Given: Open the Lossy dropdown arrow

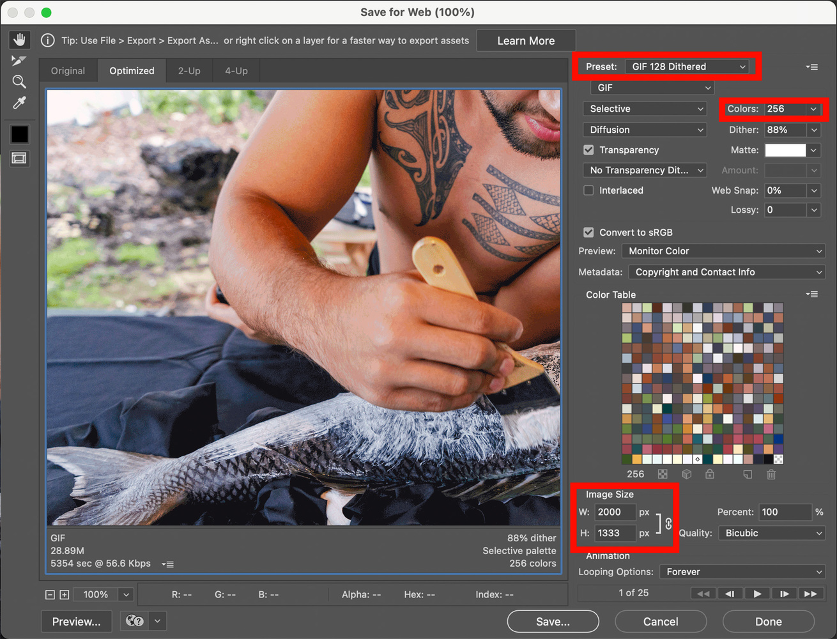Looking at the screenshot, I should coord(813,210).
